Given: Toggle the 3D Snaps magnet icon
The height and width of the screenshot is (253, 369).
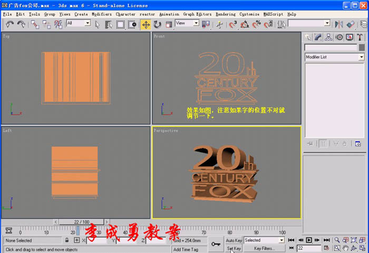Looking at the screenshot, I should click(233, 24).
